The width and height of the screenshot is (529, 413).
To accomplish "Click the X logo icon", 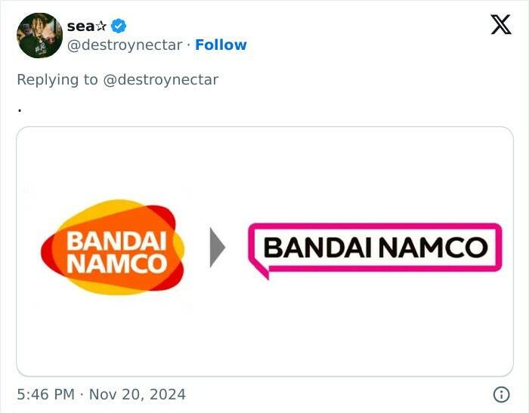I will point(500,26).
